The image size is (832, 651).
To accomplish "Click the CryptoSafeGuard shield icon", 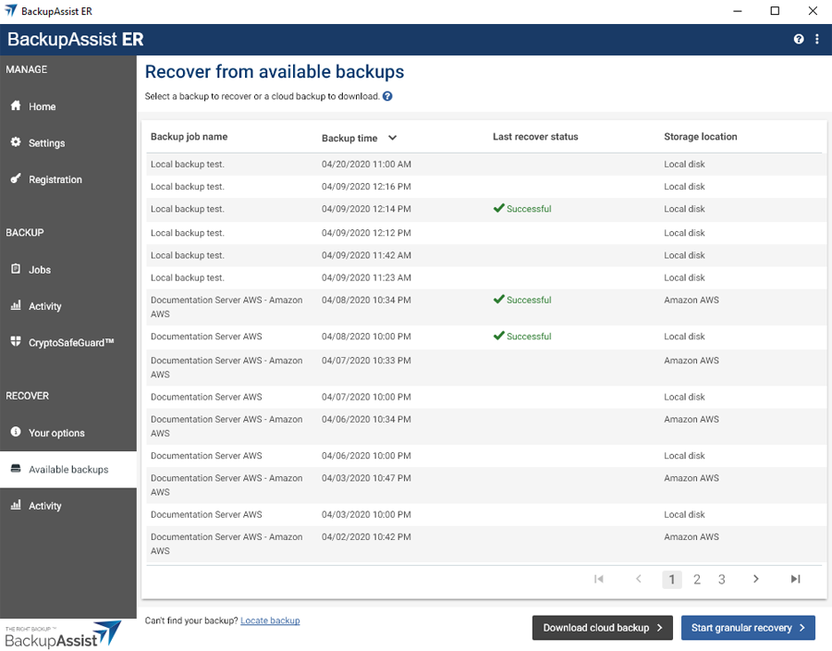I will 16,341.
